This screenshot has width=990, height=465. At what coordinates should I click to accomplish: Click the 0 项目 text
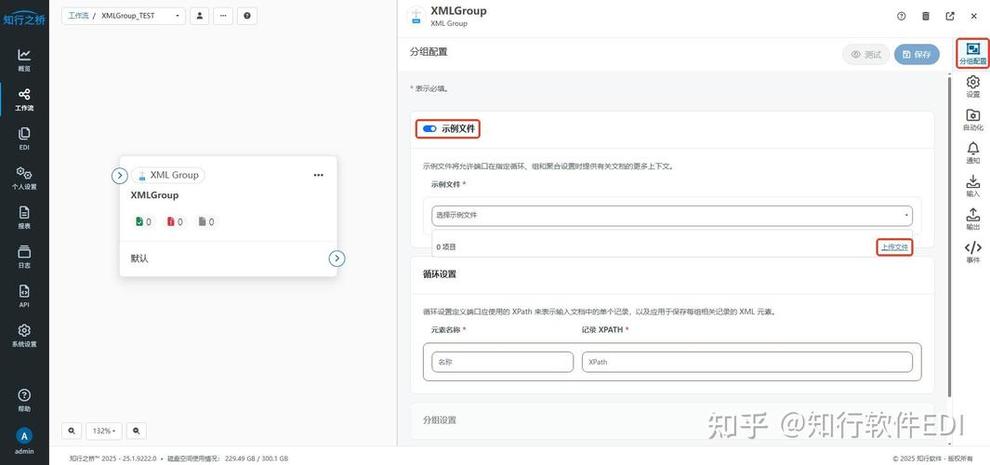(x=446, y=247)
